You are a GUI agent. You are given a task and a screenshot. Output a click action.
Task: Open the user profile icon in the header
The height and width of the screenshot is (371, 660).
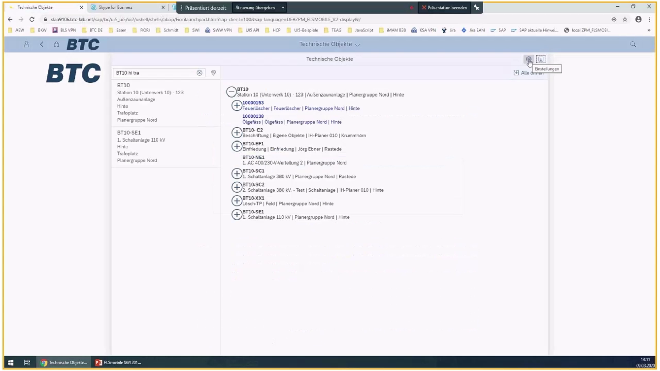pos(26,44)
